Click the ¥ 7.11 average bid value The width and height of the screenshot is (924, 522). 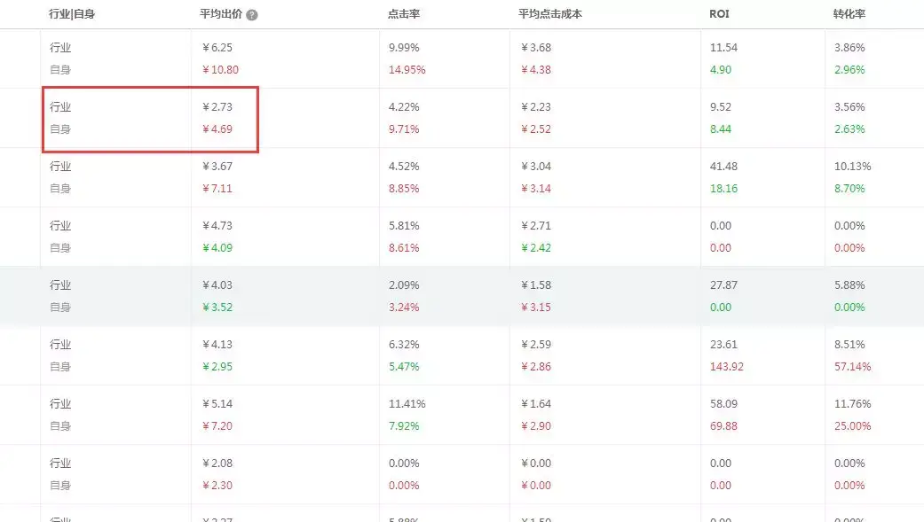217,189
